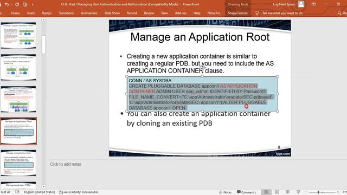This screenshot has width=347, height=195.
Task: Toggle the Comments pane button
Action: coord(246,192)
